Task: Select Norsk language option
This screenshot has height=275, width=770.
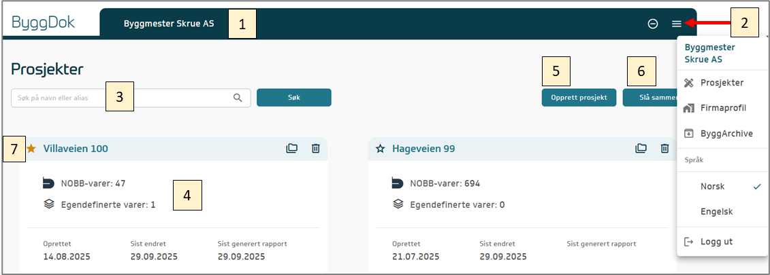Action: click(x=713, y=186)
